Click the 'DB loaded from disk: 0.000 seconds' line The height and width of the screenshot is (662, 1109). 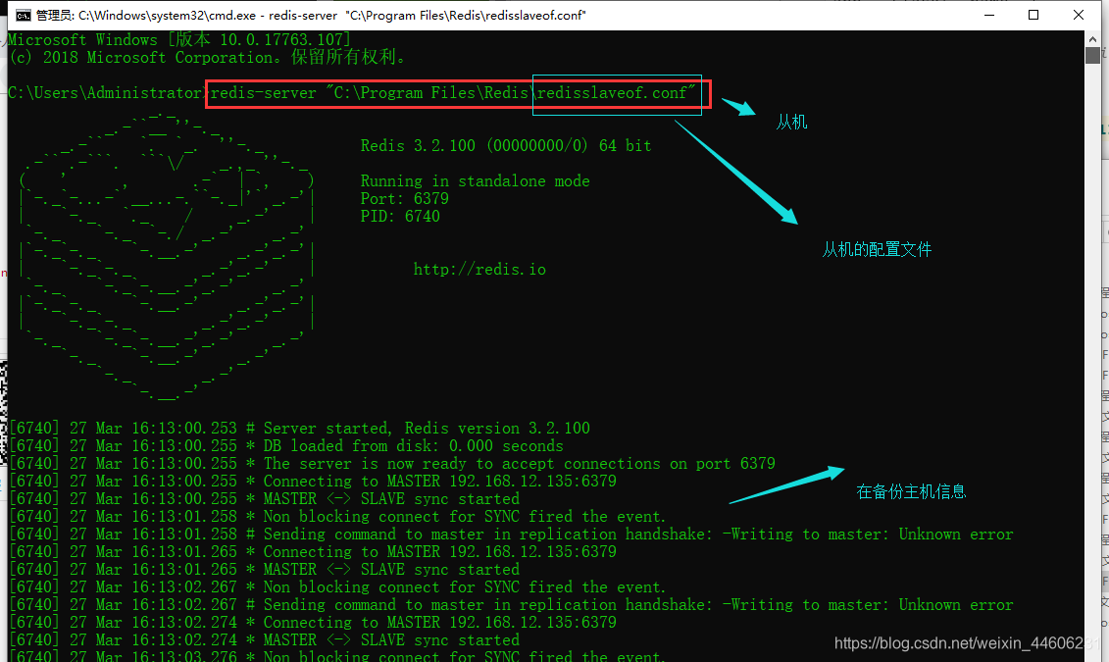[286, 446]
